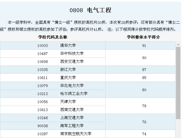
Task: Select 哈尔滨工业大学 in the table
Action: click(x=74, y=93)
